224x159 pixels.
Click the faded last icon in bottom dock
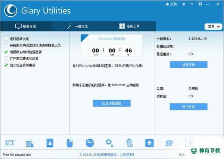click(x=189, y=143)
